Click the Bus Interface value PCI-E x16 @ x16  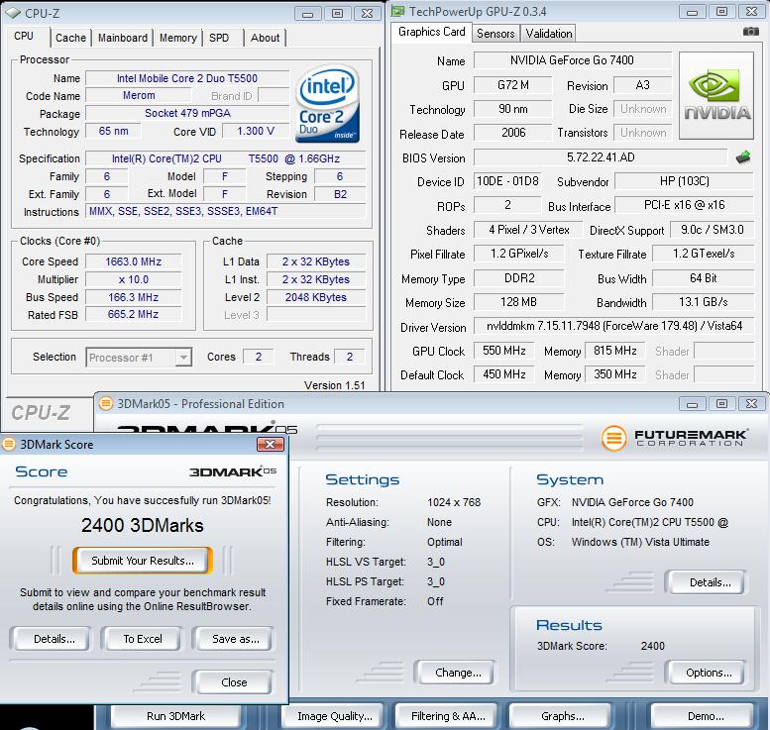(x=684, y=205)
